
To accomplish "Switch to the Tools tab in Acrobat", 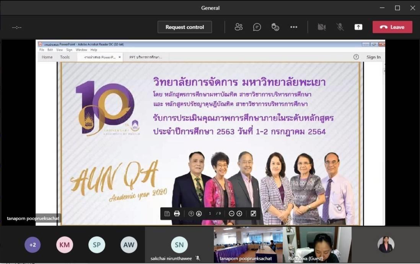I will pos(65,57).
